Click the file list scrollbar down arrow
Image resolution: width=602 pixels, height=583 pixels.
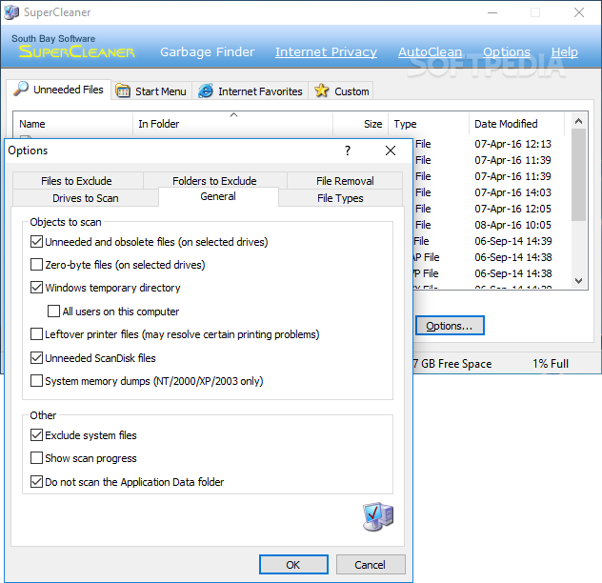click(578, 281)
